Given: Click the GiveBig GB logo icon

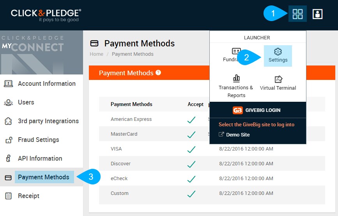Looking at the screenshot, I should click(237, 110).
